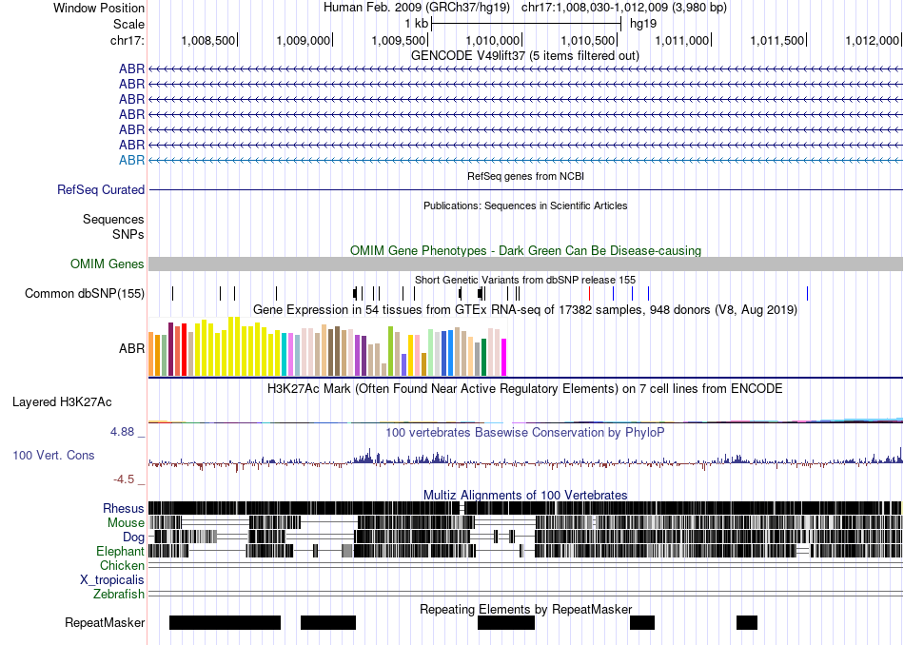
Task: Open 100 vertebrates Basewise Conservation PhyloP title
Action: pyautogui.click(x=525, y=432)
